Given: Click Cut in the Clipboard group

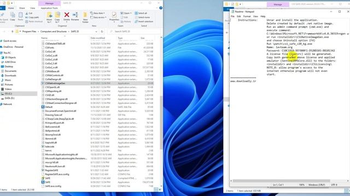Looking at the screenshot, I should coord(29,13).
